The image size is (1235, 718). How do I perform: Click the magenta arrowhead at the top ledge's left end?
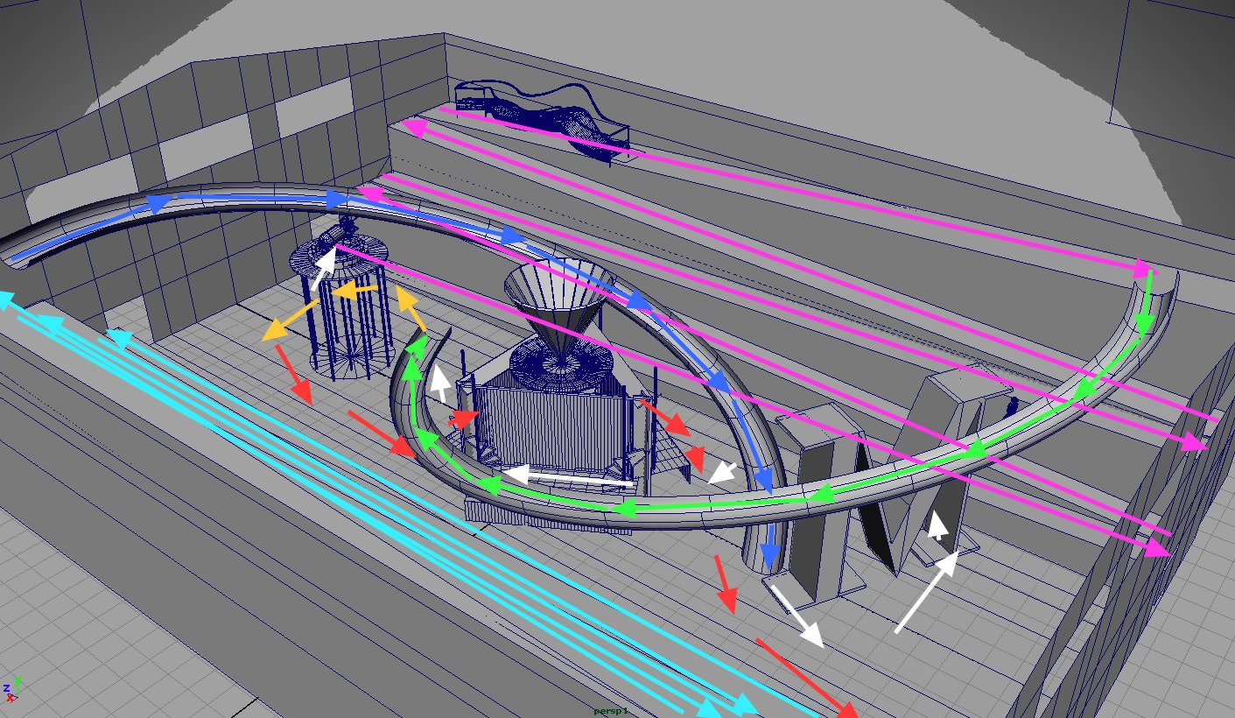(413, 130)
